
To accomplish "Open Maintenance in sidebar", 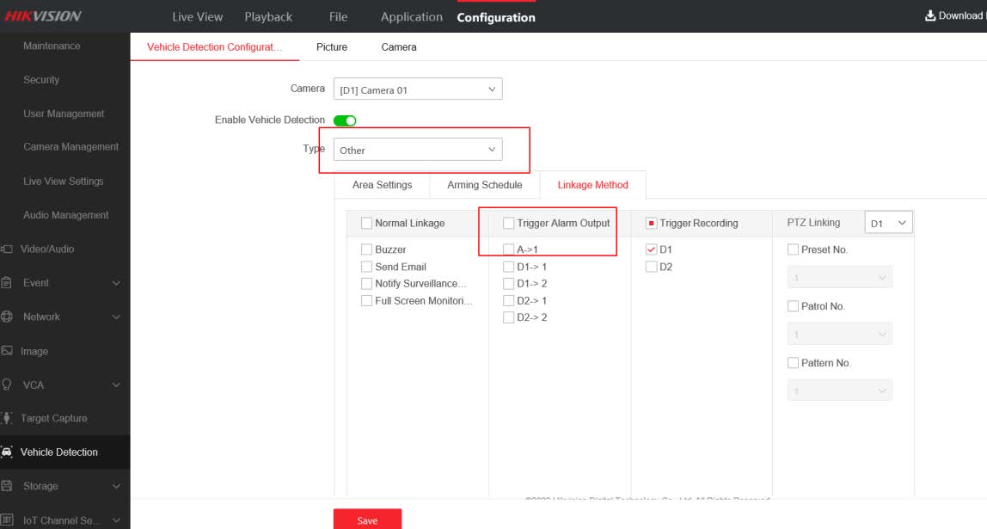I will click(x=52, y=46).
